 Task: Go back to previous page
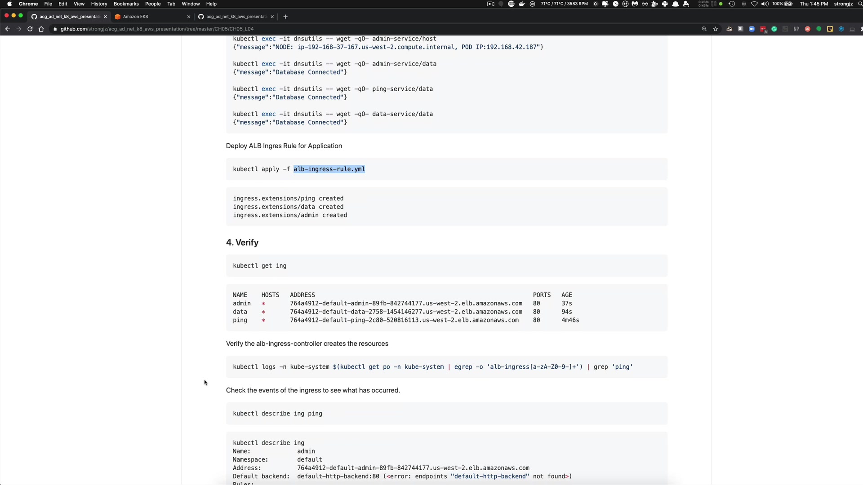pyautogui.click(x=8, y=29)
